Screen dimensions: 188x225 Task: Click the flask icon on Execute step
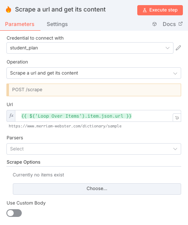coord(145,10)
